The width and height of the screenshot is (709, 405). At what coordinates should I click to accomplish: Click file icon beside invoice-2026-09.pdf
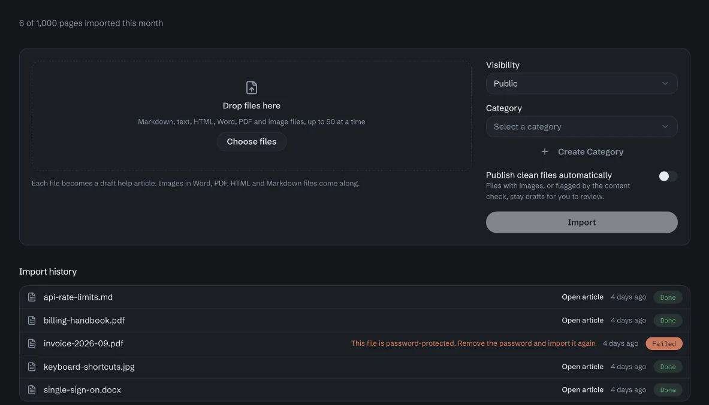click(32, 343)
